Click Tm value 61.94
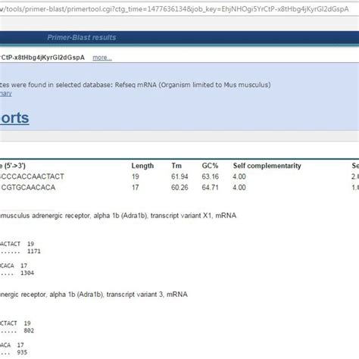359x359 pixels. click(x=179, y=176)
